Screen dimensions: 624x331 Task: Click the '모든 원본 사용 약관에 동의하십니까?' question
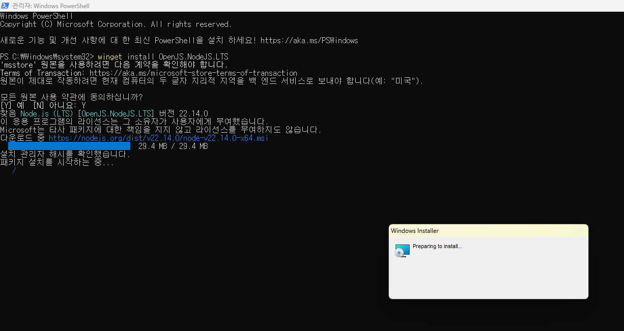[71, 97]
